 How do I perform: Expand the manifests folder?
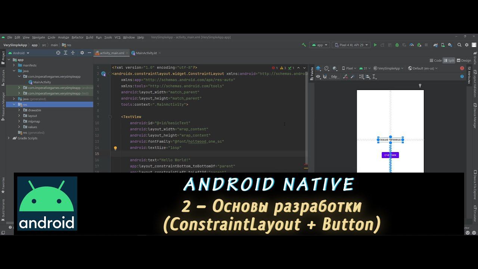14,65
